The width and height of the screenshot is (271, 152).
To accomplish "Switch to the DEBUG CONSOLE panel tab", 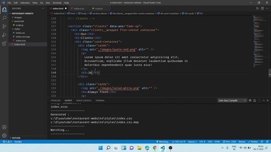I will (84, 100).
